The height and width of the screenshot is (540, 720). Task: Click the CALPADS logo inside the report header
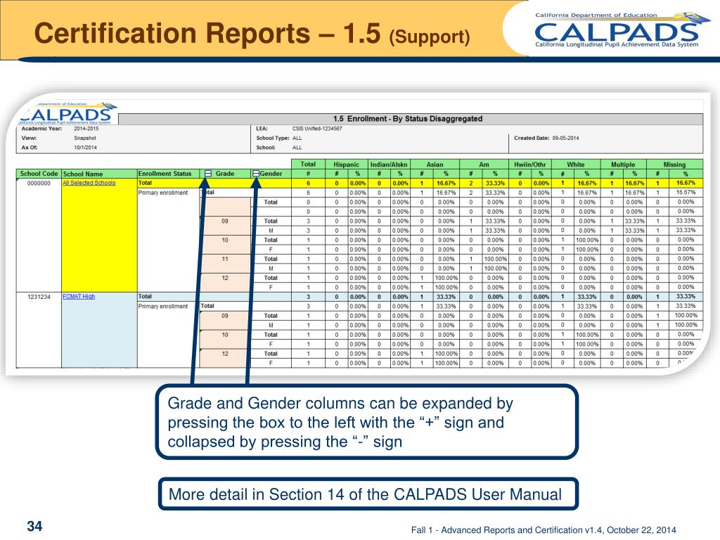[x=67, y=113]
